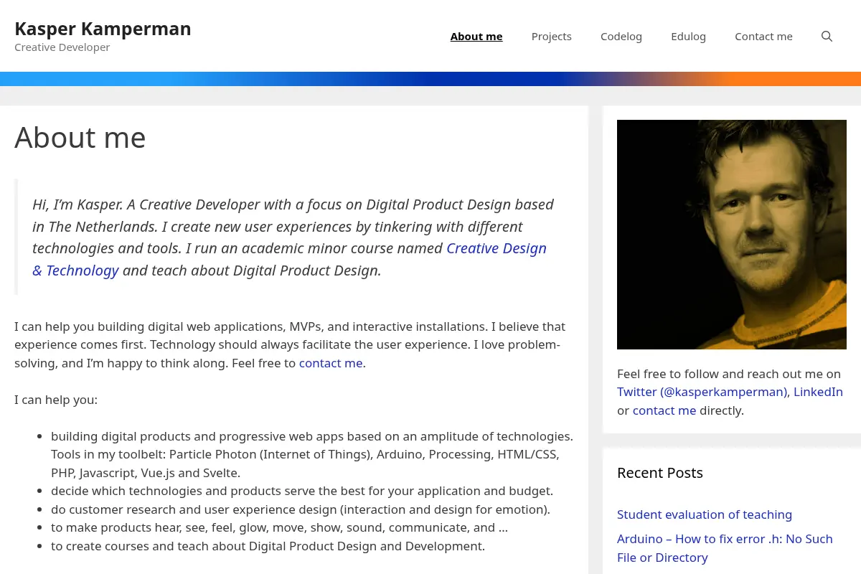
Task: Click the & Technology link text
Action: pyautogui.click(x=75, y=270)
